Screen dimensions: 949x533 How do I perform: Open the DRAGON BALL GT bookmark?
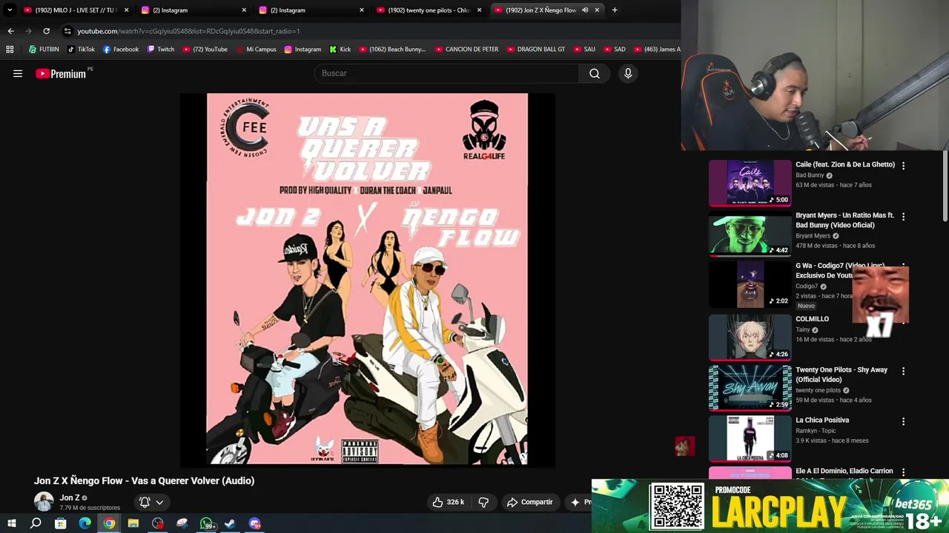(x=536, y=50)
